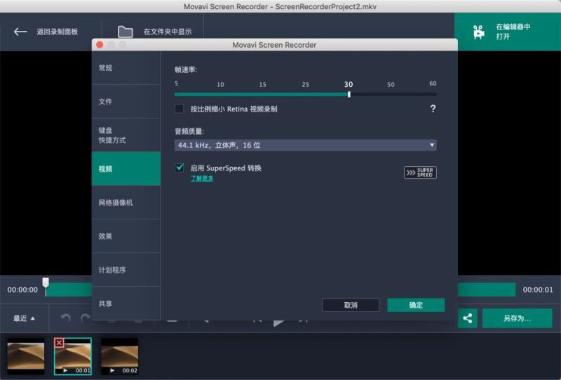This screenshot has width=561, height=380.
Task: Click the timeline playhead marker
Action: (x=46, y=283)
